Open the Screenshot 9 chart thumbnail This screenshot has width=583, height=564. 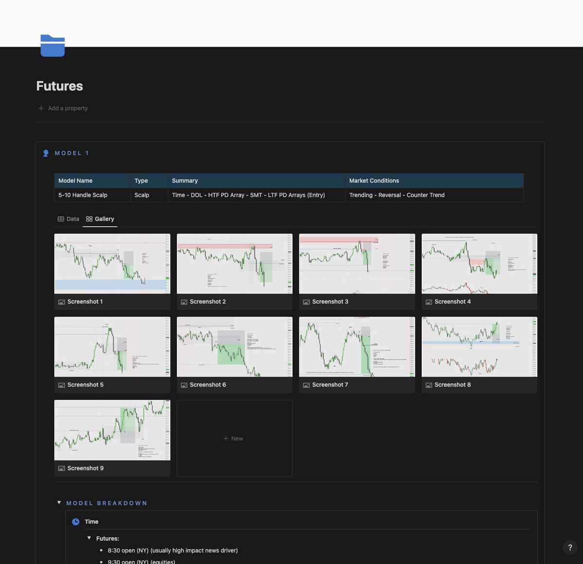click(112, 430)
